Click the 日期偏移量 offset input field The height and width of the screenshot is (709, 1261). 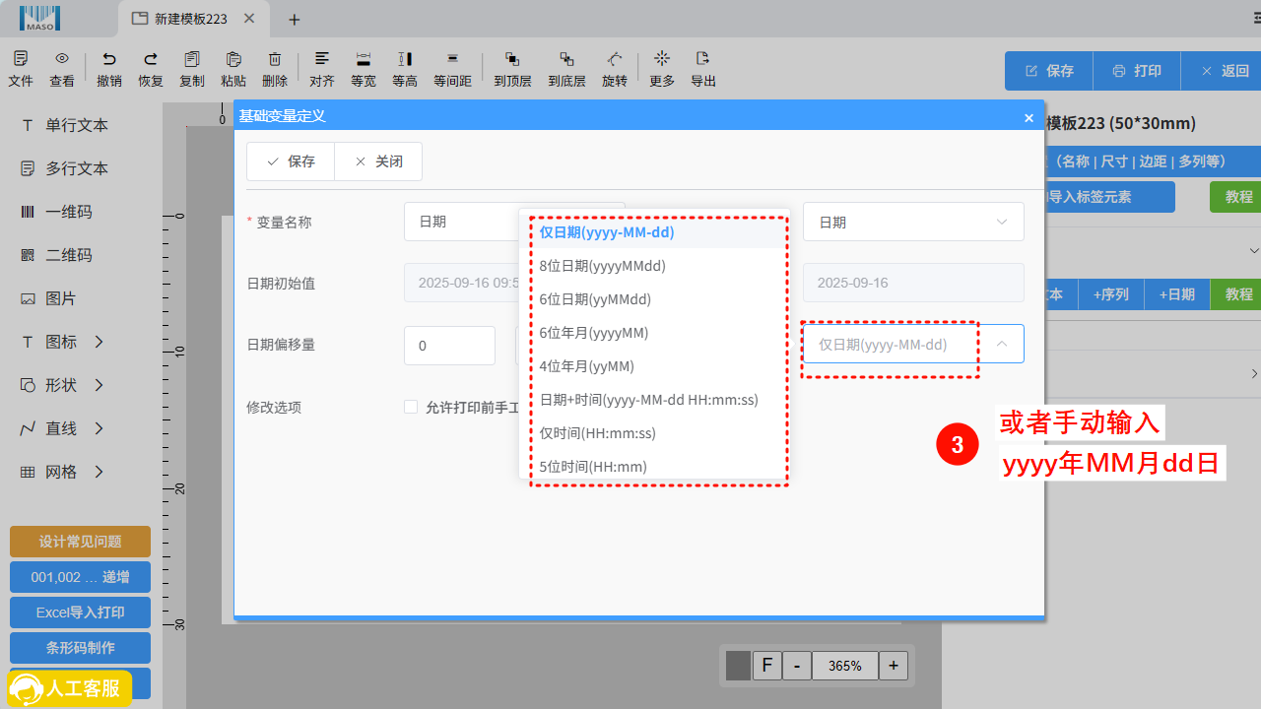[449, 346]
